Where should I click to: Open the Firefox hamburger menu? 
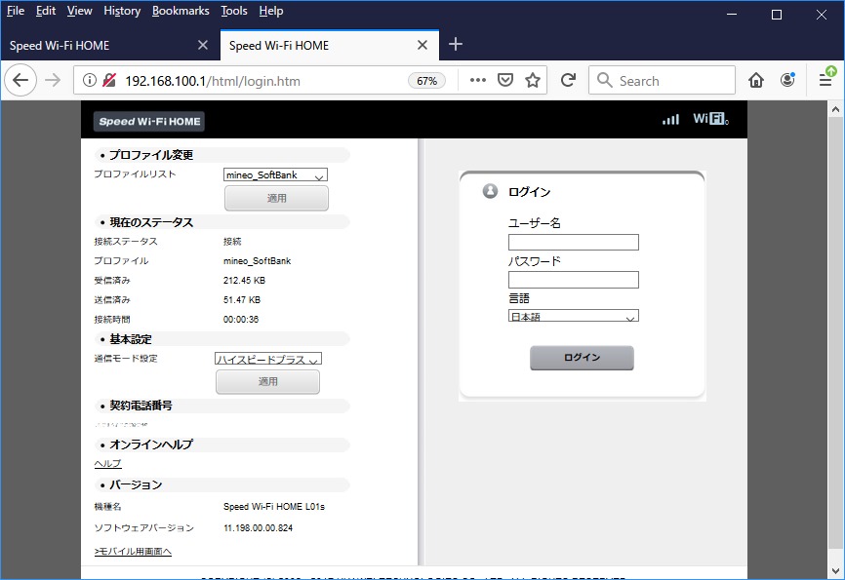pos(825,81)
